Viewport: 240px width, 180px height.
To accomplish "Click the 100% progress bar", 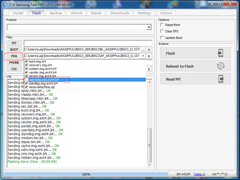I will 86,174.
